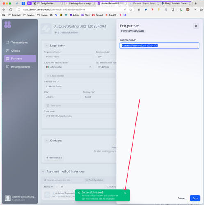Open the Business type LLC dropdown
Viewport: 204px width, 205px height.
click(x=106, y=57)
